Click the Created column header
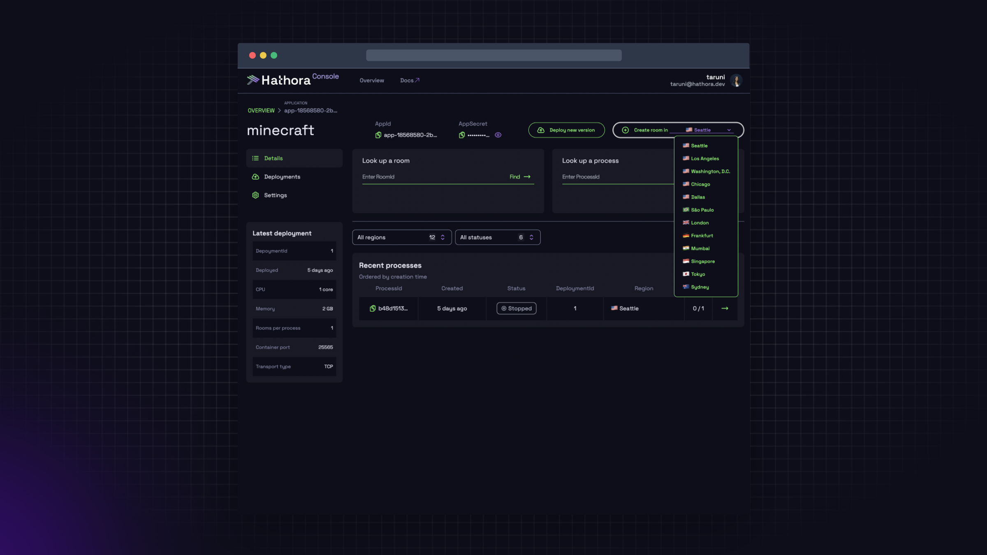The image size is (987, 555). [x=452, y=289]
